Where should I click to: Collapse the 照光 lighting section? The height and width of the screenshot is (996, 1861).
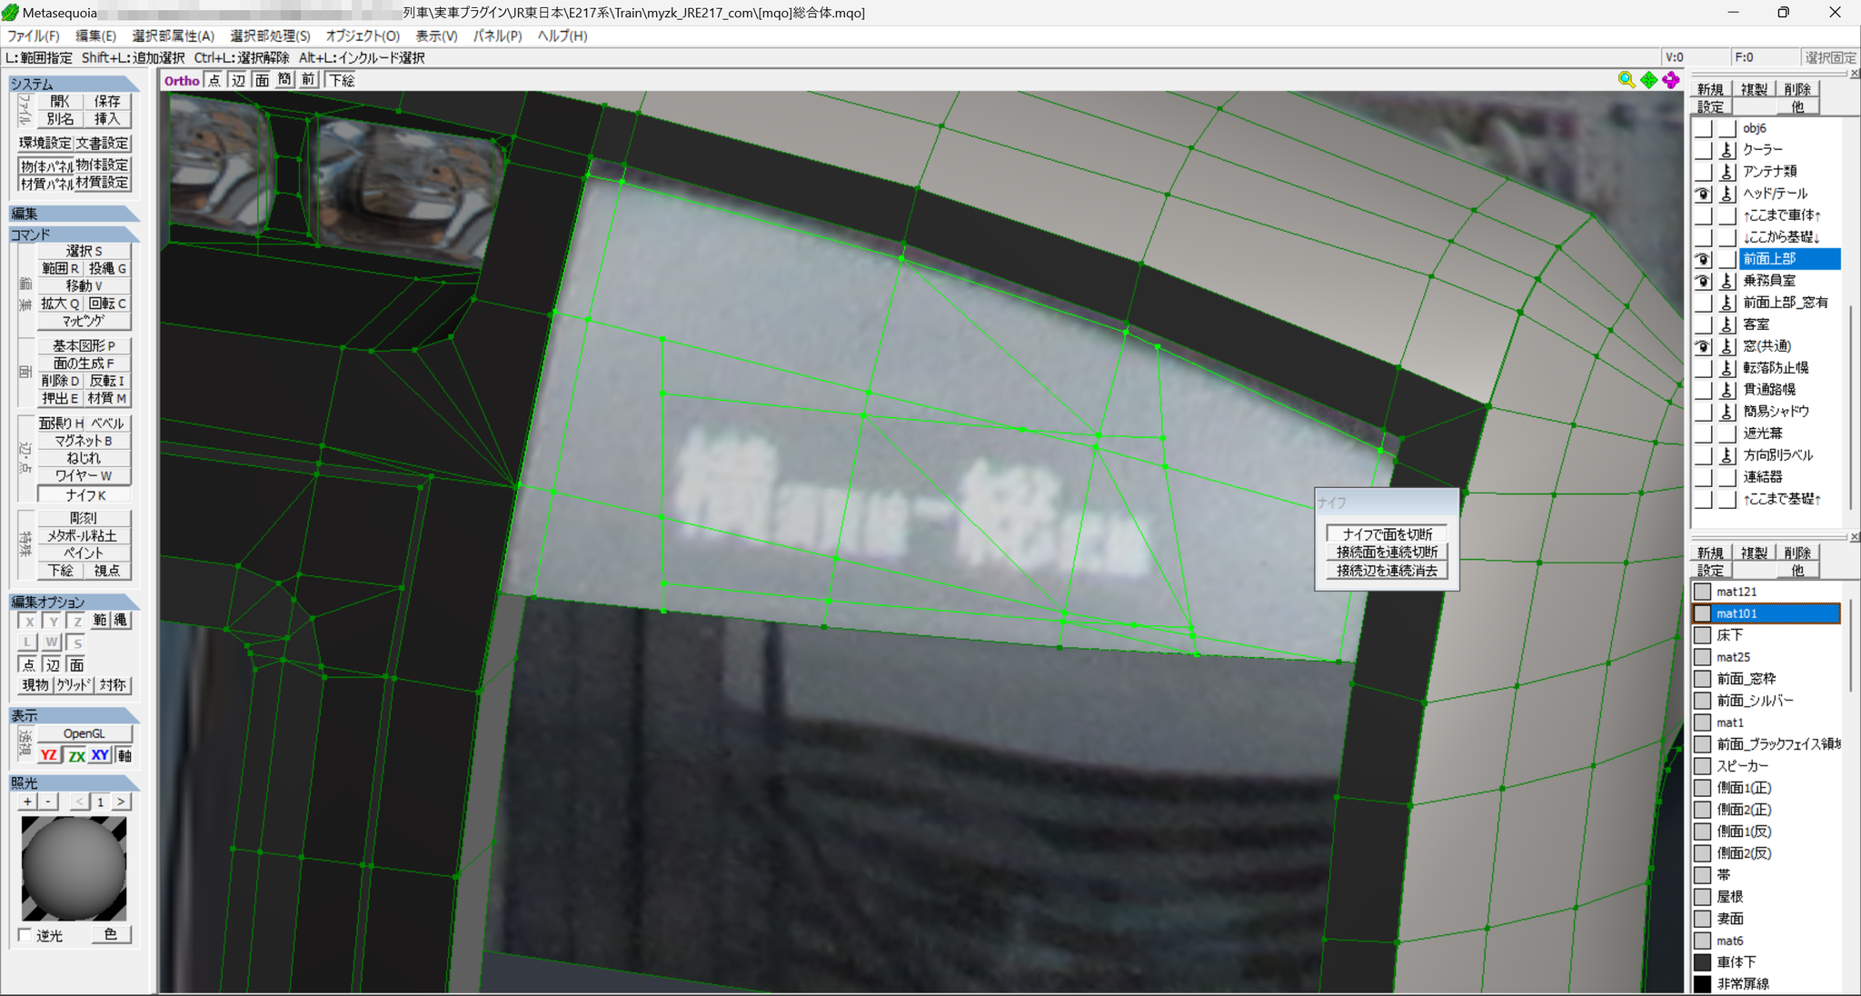click(74, 782)
